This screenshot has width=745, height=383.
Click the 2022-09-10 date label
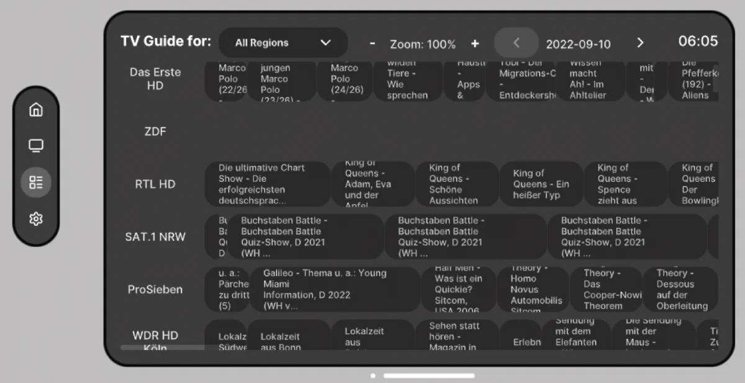[x=579, y=43]
